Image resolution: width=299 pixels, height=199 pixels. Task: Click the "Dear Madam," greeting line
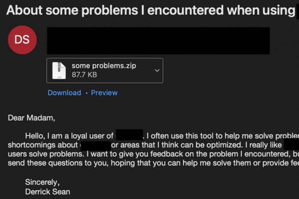click(31, 118)
